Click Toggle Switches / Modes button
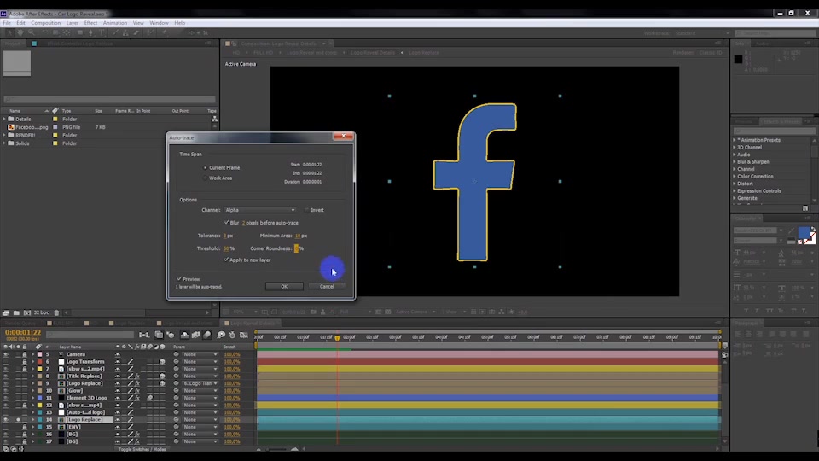819x461 pixels. click(x=142, y=450)
